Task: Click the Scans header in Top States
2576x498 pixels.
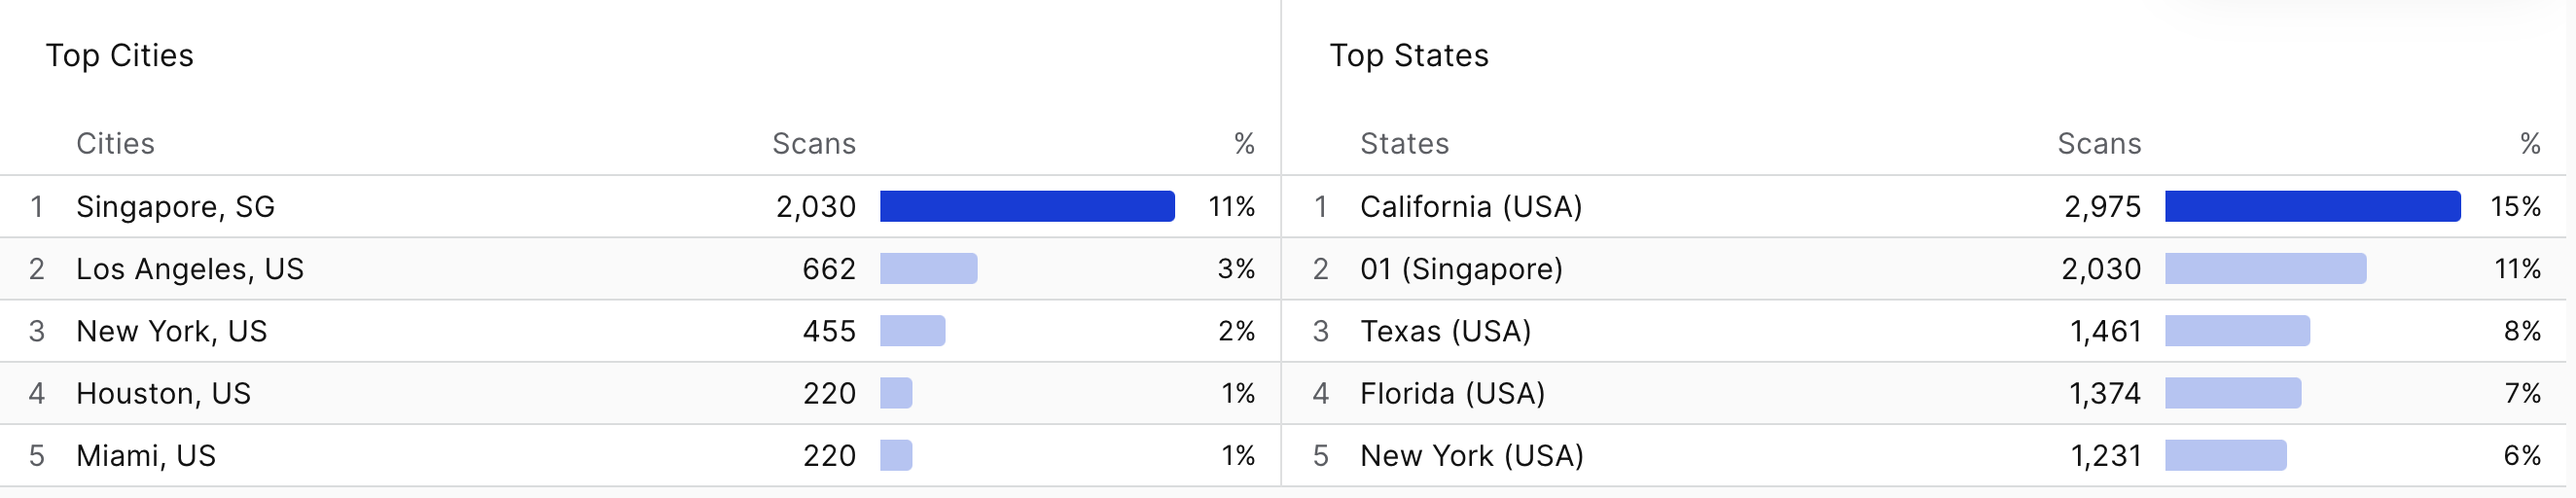Action: pos(2099,144)
